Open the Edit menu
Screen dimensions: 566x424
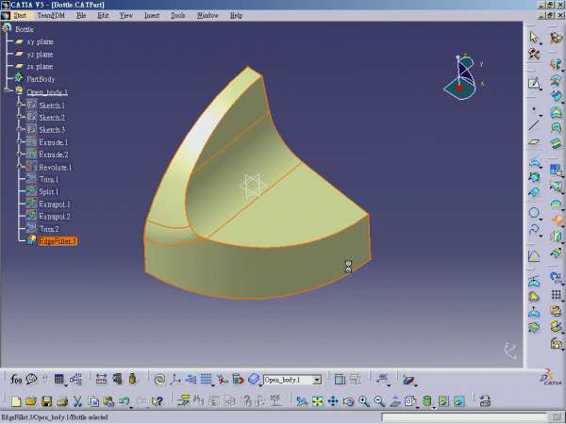(x=103, y=15)
